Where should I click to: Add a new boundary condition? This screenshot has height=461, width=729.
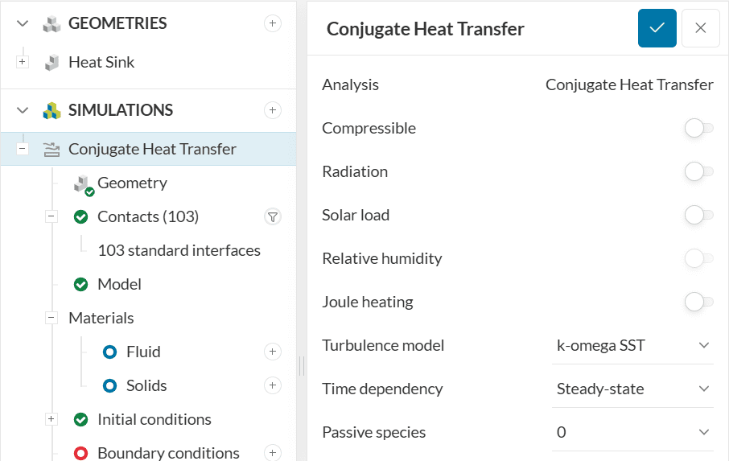273,453
